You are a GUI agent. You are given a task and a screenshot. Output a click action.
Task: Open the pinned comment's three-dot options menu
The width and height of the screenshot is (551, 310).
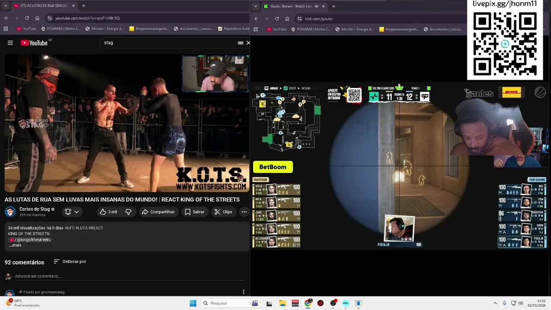pyautogui.click(x=244, y=292)
